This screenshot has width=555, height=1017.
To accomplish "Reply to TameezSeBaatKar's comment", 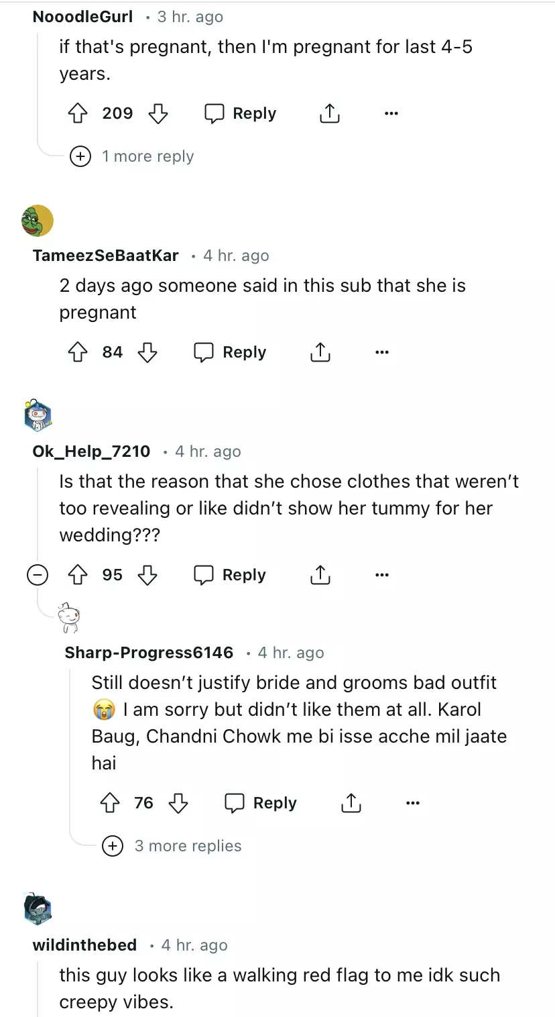I will tap(230, 352).
